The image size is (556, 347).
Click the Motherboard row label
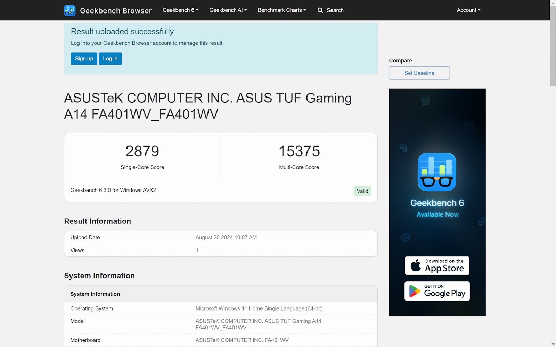[85, 340]
